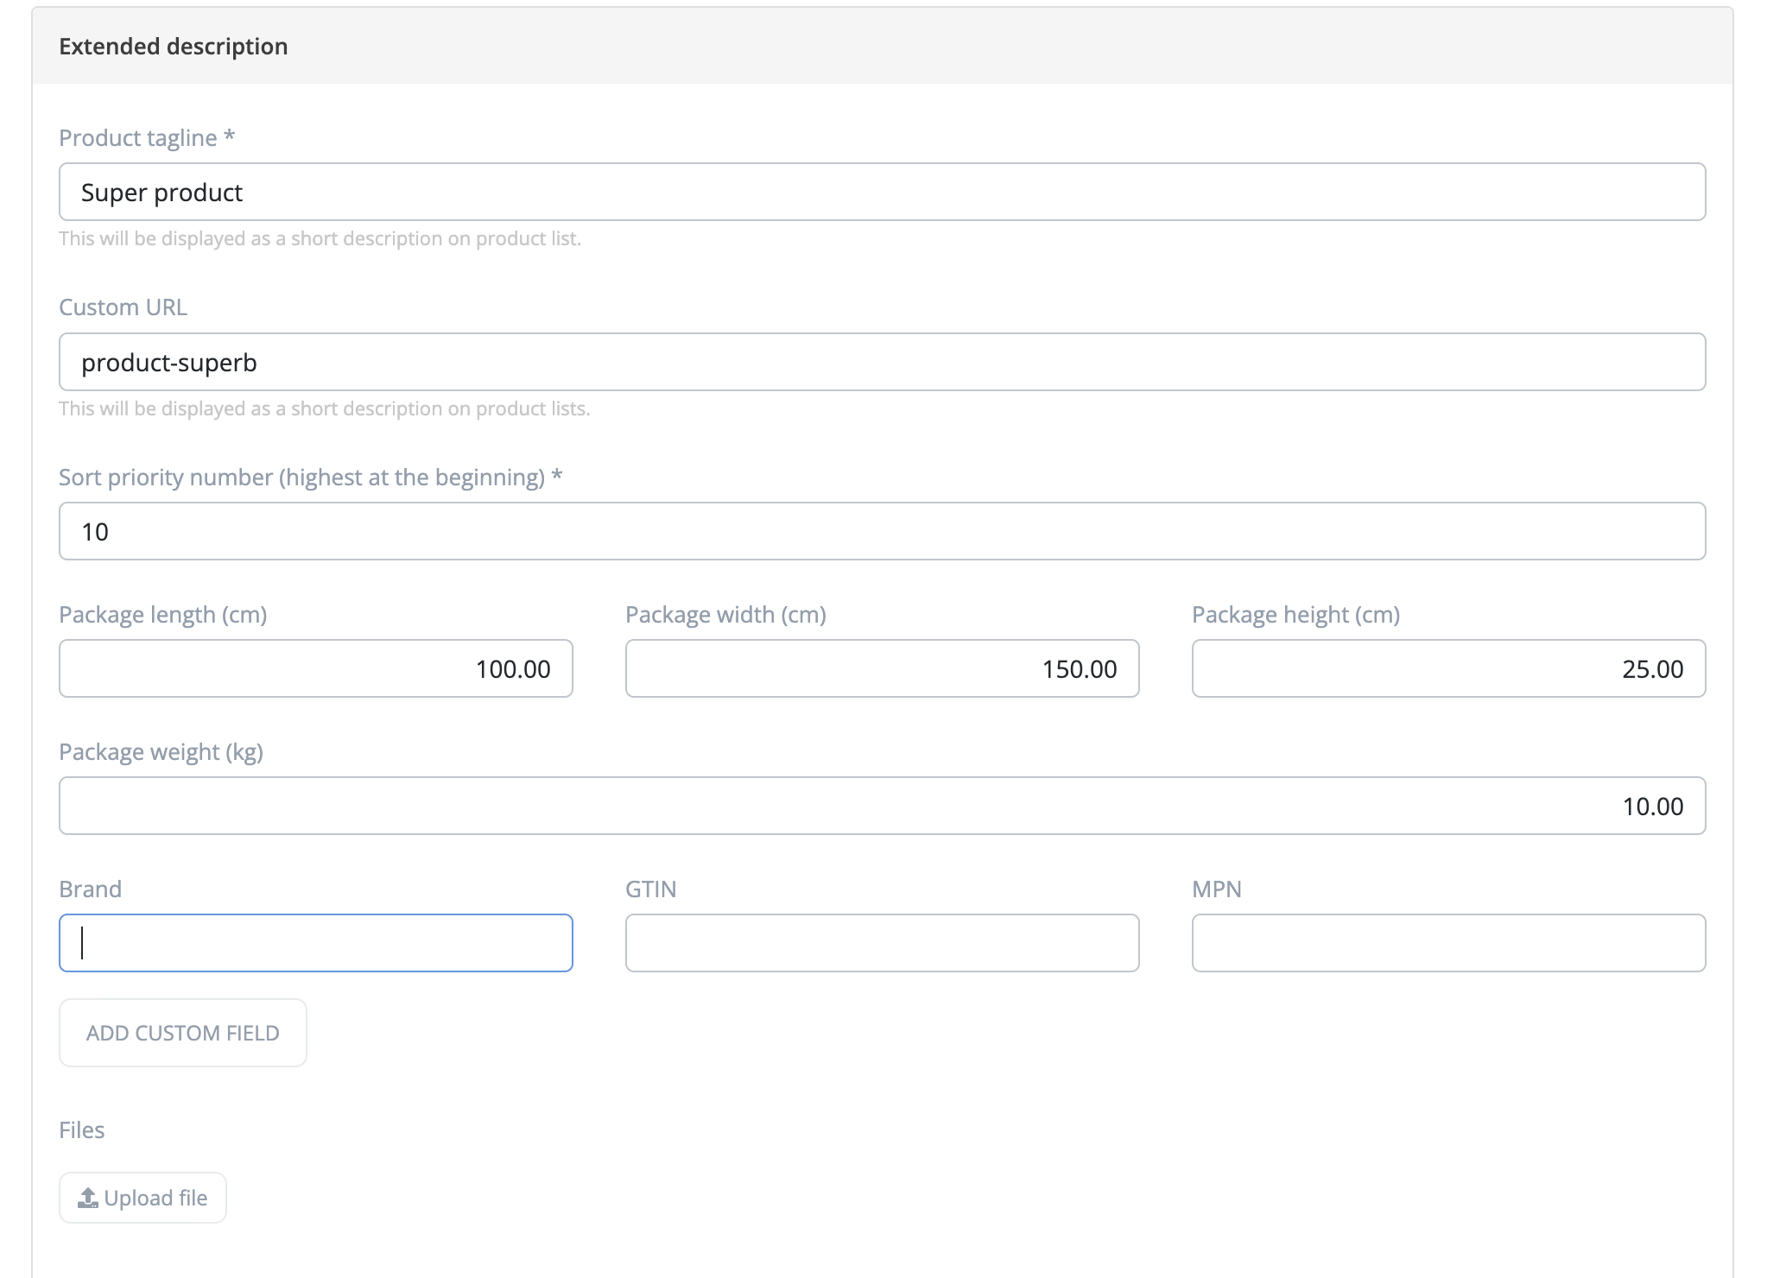Click the Files section label
This screenshot has width=1767, height=1278.
tap(81, 1130)
